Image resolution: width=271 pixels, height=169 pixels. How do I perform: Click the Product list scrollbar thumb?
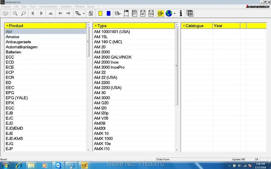[88, 42]
